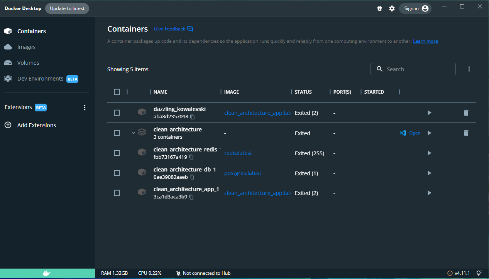489x279 pixels.
Task: Sort by the NAME column header
Action: [161, 92]
